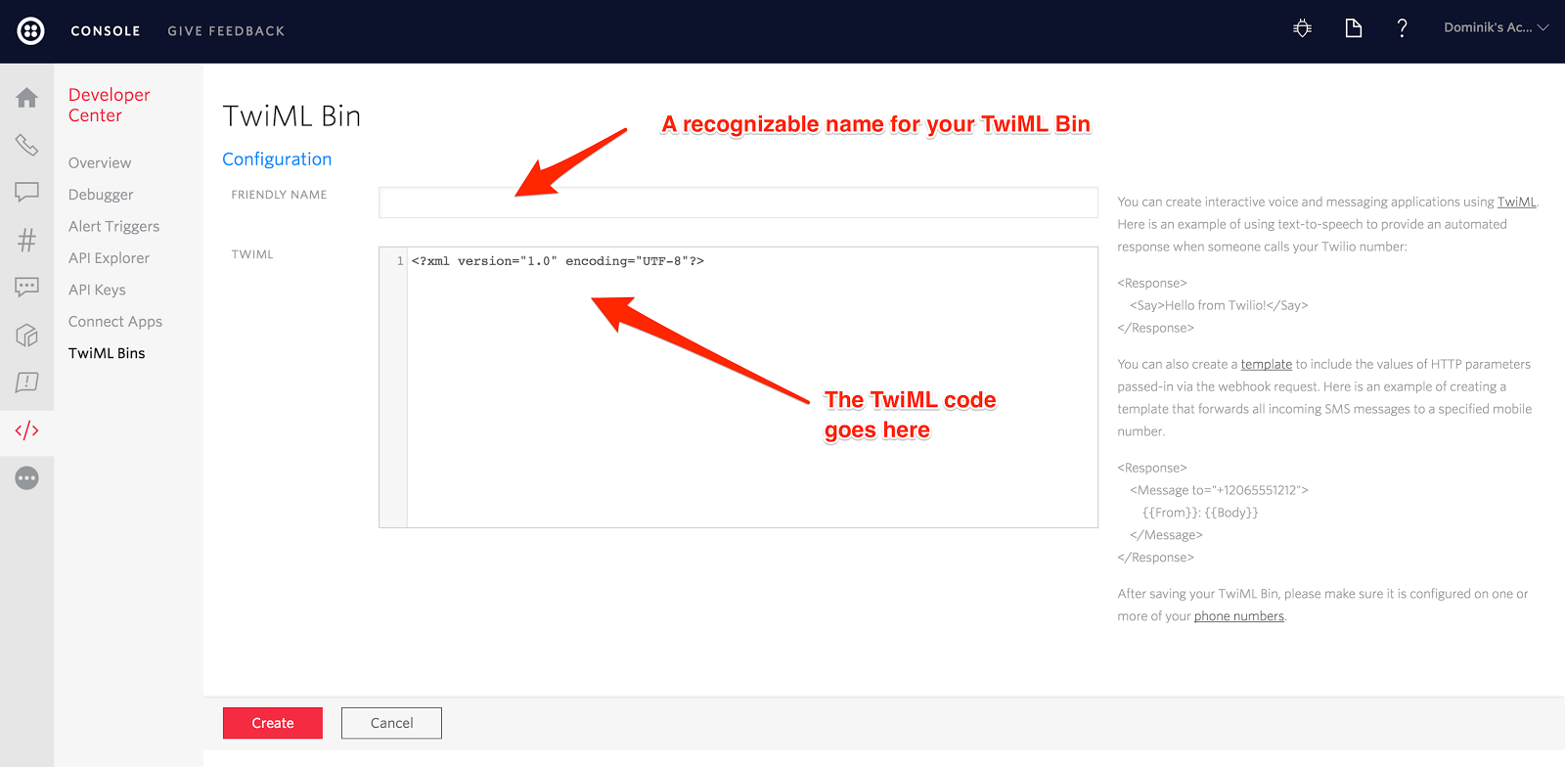This screenshot has width=1565, height=767.
Task: Select API Keys in the sidebar
Action: [97, 290]
